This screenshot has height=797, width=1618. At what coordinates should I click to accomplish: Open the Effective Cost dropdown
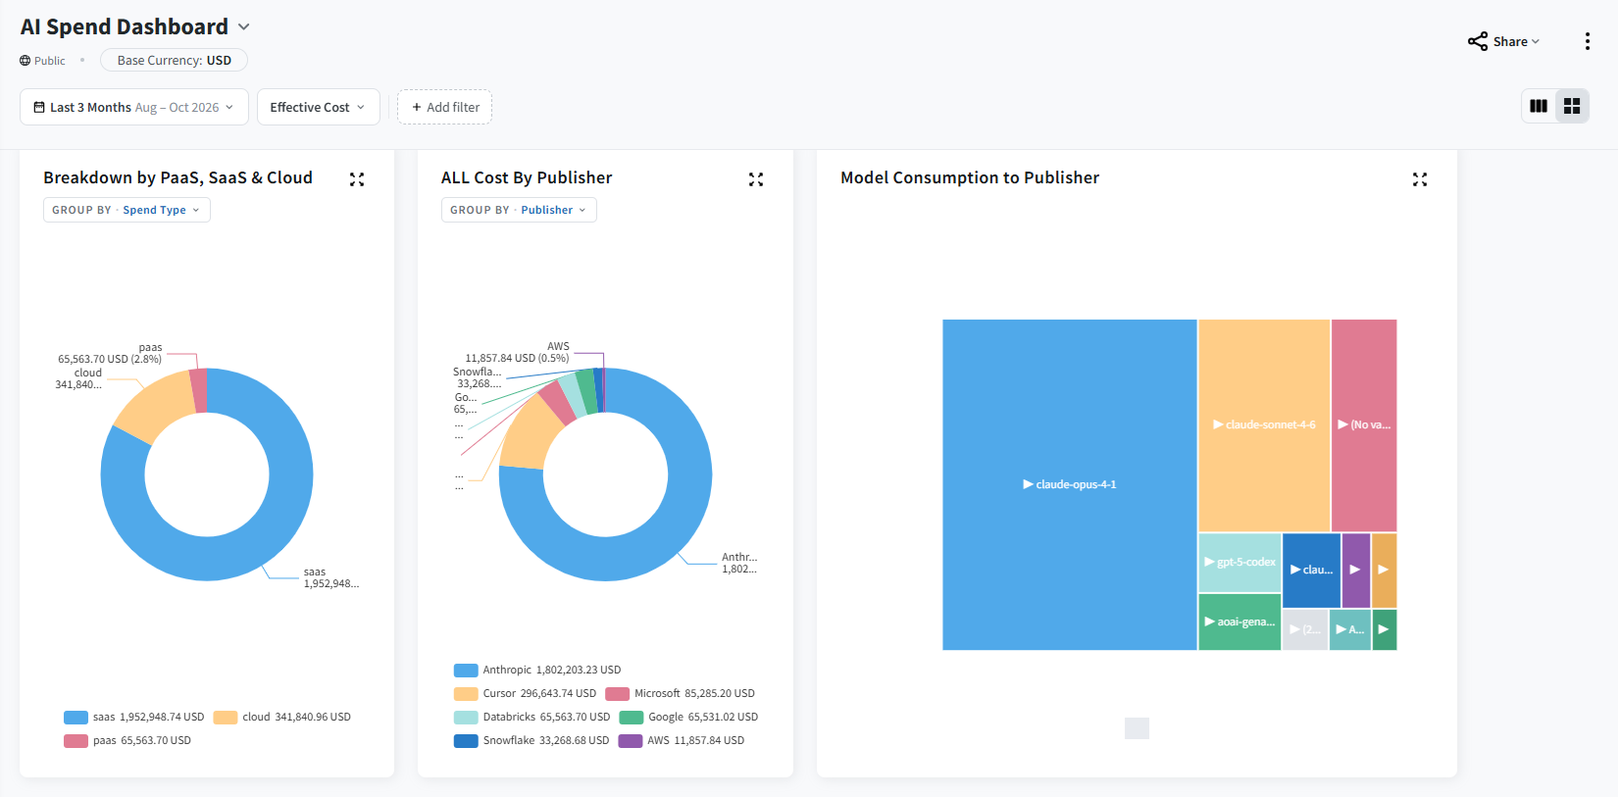tap(318, 107)
